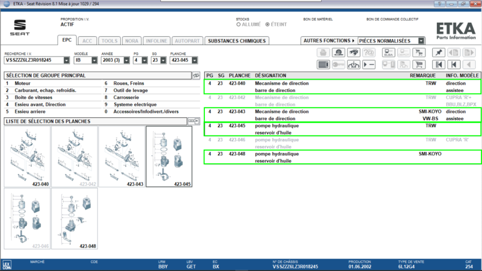Click the plain back triangle icon
482x271 pixels.
[469, 64]
